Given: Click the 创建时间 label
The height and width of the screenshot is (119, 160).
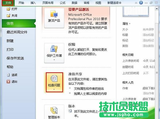Looking at the screenshot, I should tap(128, 67).
